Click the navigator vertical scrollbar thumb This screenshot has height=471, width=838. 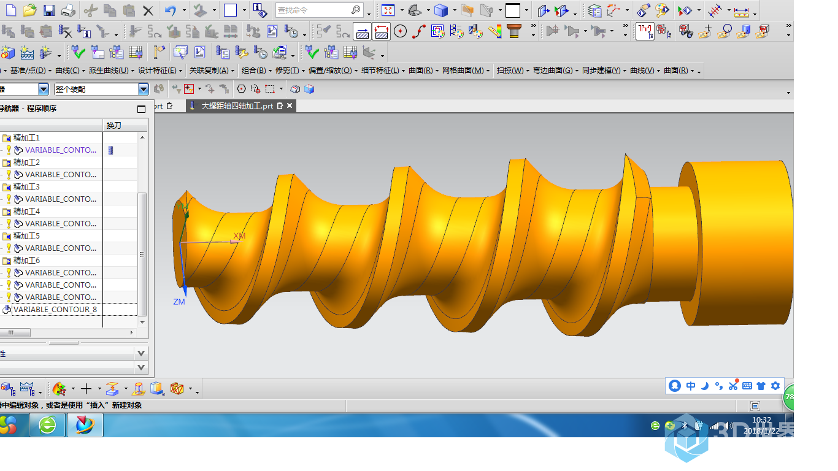[142, 255]
